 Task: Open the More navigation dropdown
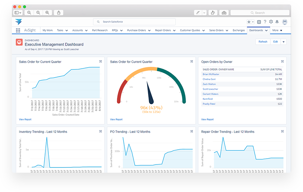pyautogui.click(x=277, y=30)
